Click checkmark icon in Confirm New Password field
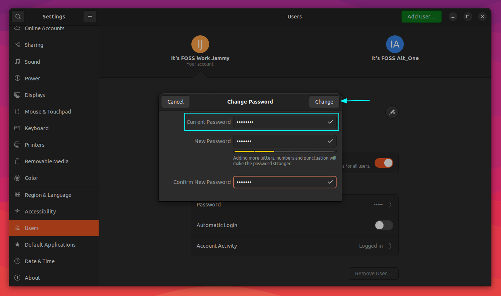Image resolution: width=501 pixels, height=296 pixels. pos(330,182)
